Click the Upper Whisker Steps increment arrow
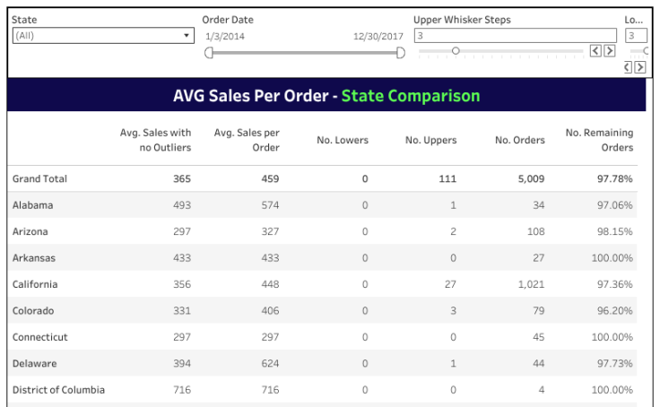 (610, 51)
